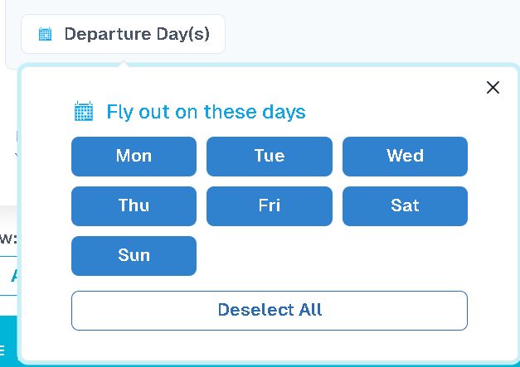Screen dimensions: 520x367
Task: Click the Deselect All button
Action: [x=270, y=311]
